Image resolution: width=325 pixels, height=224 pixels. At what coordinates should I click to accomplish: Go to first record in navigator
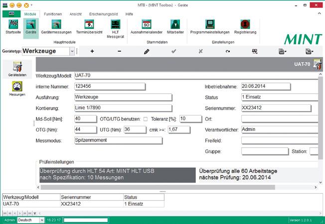(5, 213)
